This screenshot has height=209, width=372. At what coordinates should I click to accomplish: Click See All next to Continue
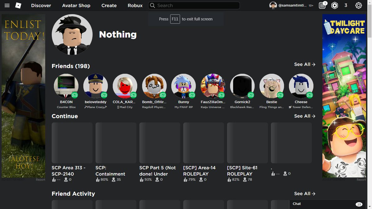[304, 116]
